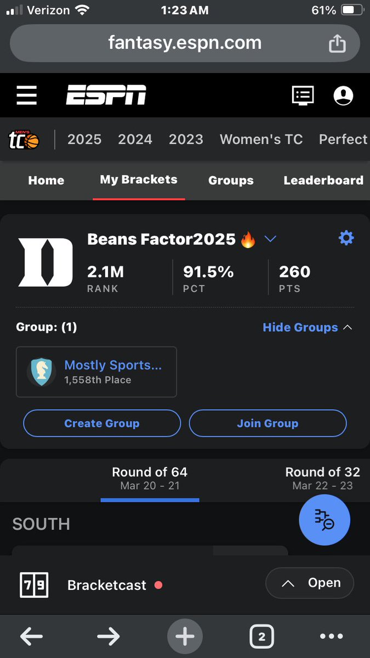Switch to the Leaderboard tab
The width and height of the screenshot is (370, 658).
click(323, 180)
